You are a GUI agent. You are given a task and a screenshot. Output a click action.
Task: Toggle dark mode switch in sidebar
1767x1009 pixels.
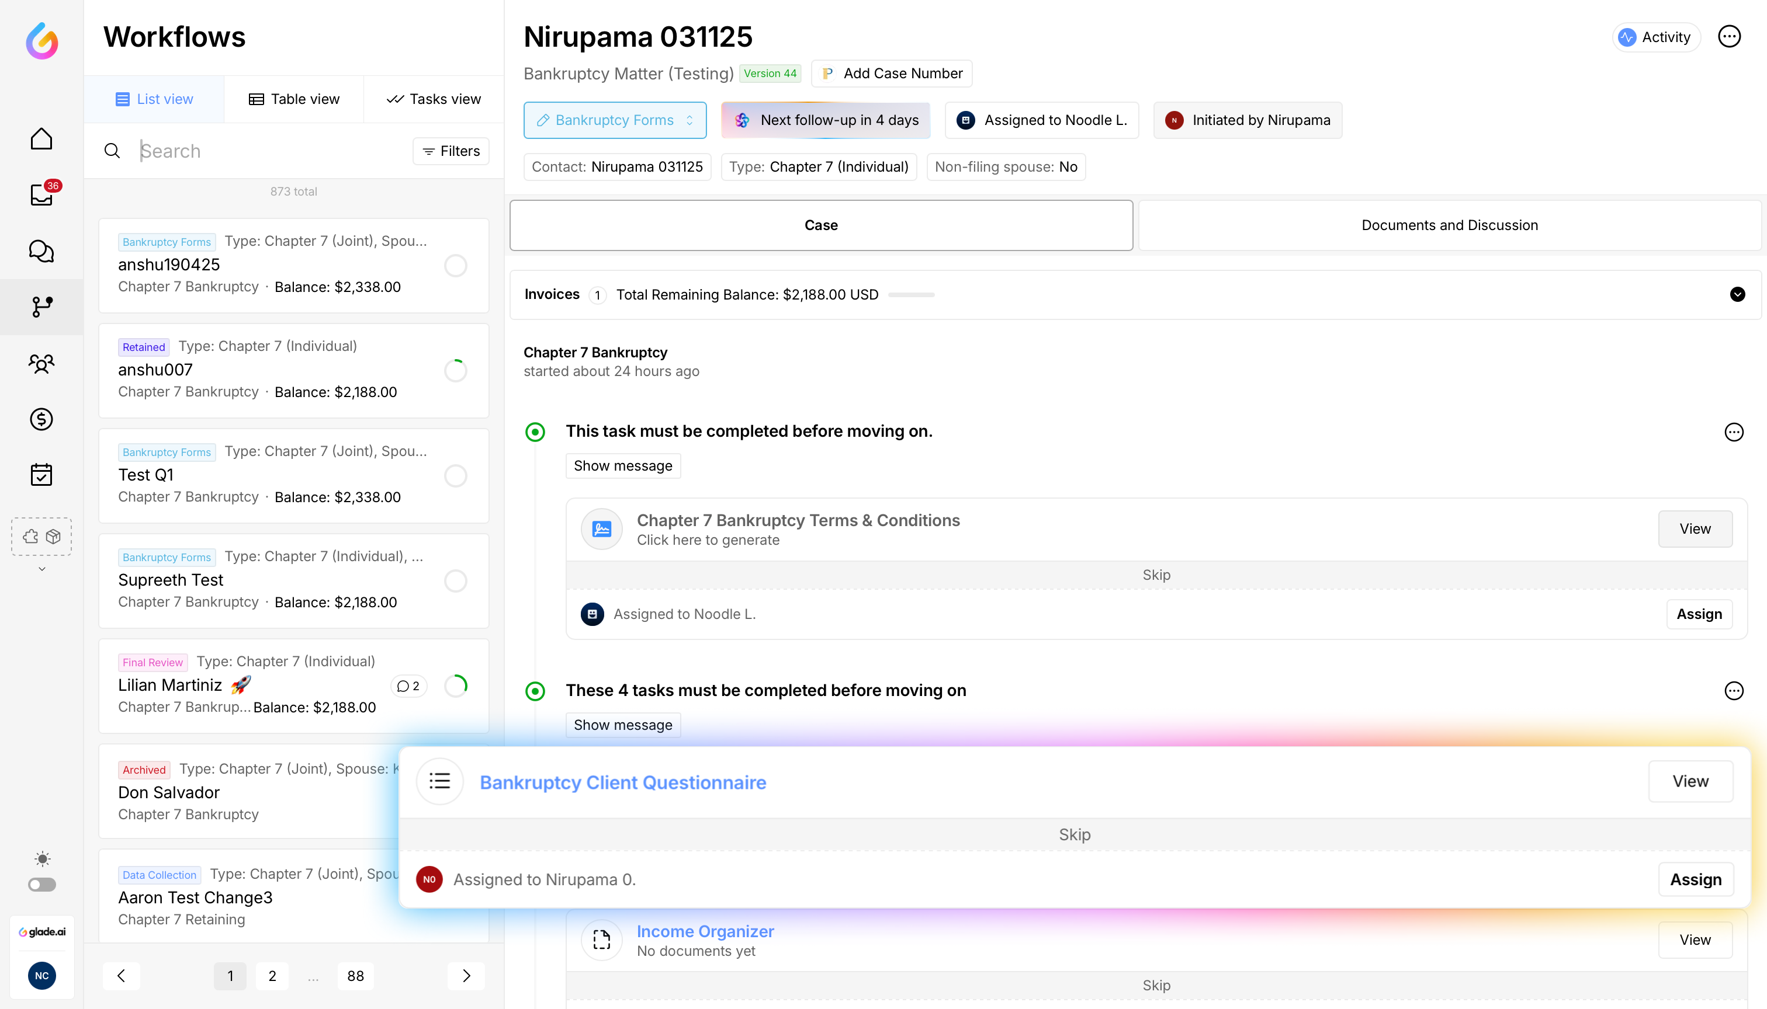41,885
